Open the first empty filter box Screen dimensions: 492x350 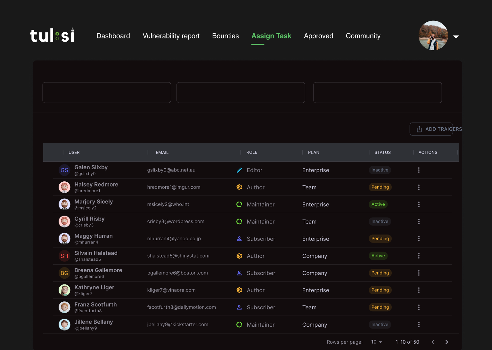[x=107, y=92]
